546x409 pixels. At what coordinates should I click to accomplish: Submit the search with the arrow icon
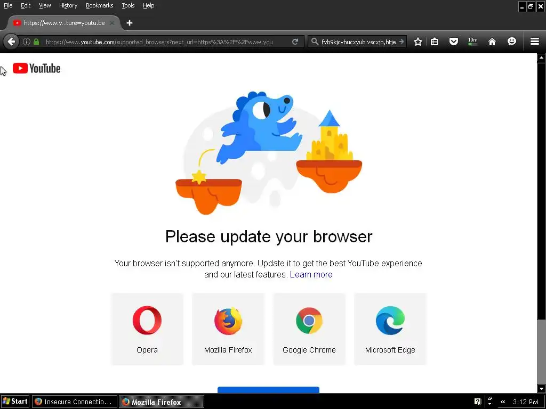tap(402, 42)
